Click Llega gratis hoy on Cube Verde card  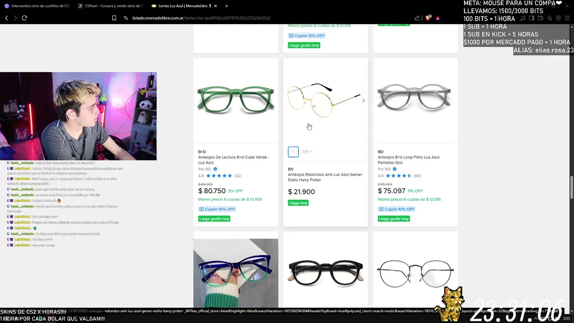click(214, 219)
